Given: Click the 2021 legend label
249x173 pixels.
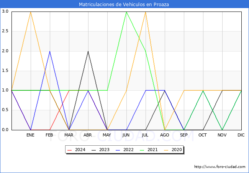Looking at the screenshot, I should pos(152,150).
